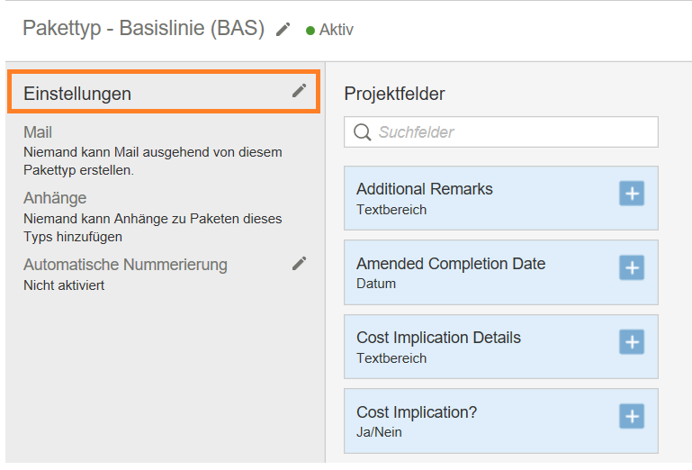Select the Cost Implication Details card
The width and height of the screenshot is (692, 470).
click(501, 347)
